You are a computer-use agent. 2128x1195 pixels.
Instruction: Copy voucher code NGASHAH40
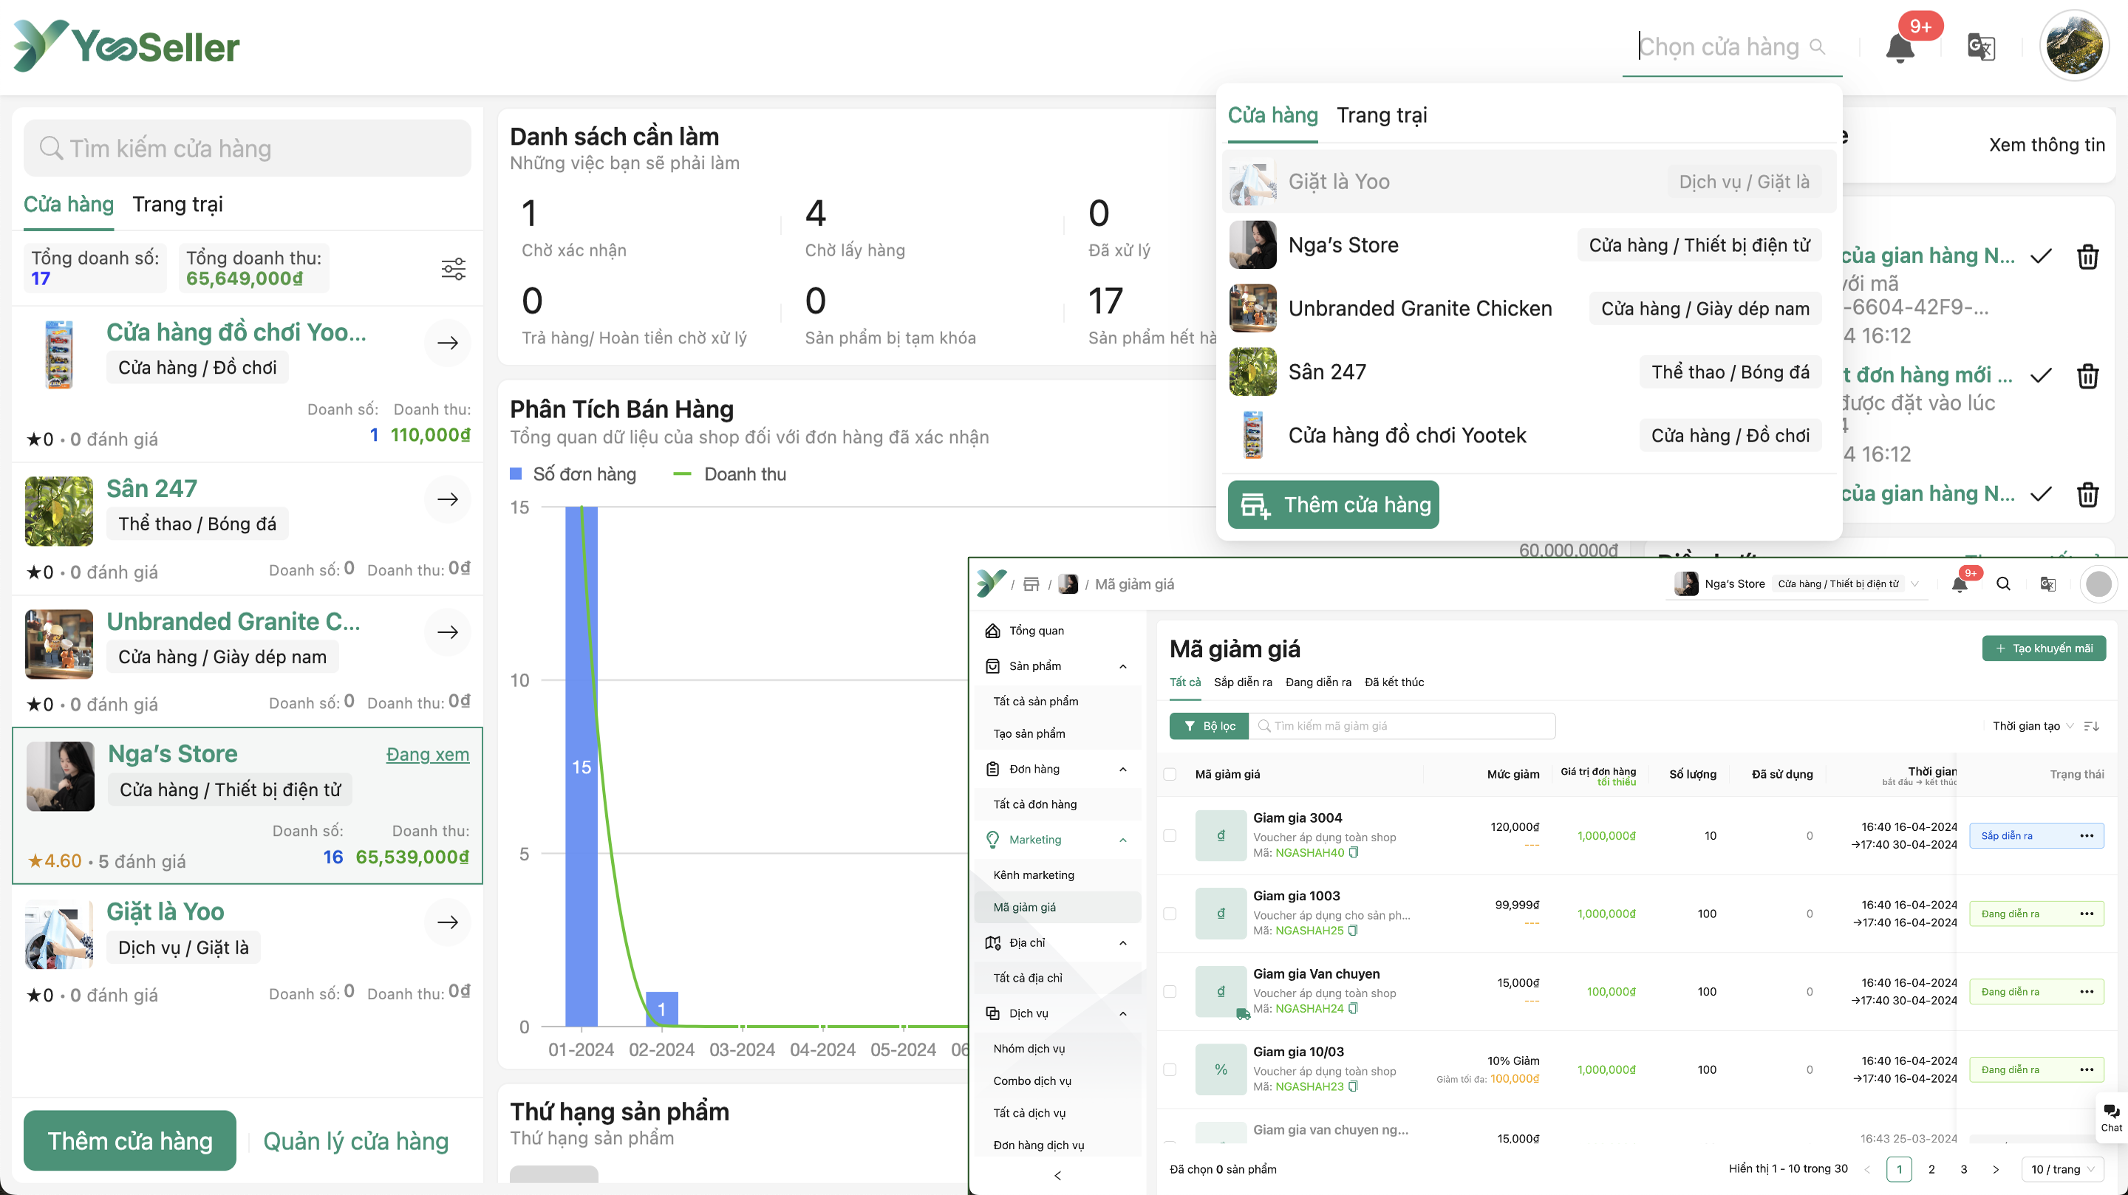point(1353,852)
